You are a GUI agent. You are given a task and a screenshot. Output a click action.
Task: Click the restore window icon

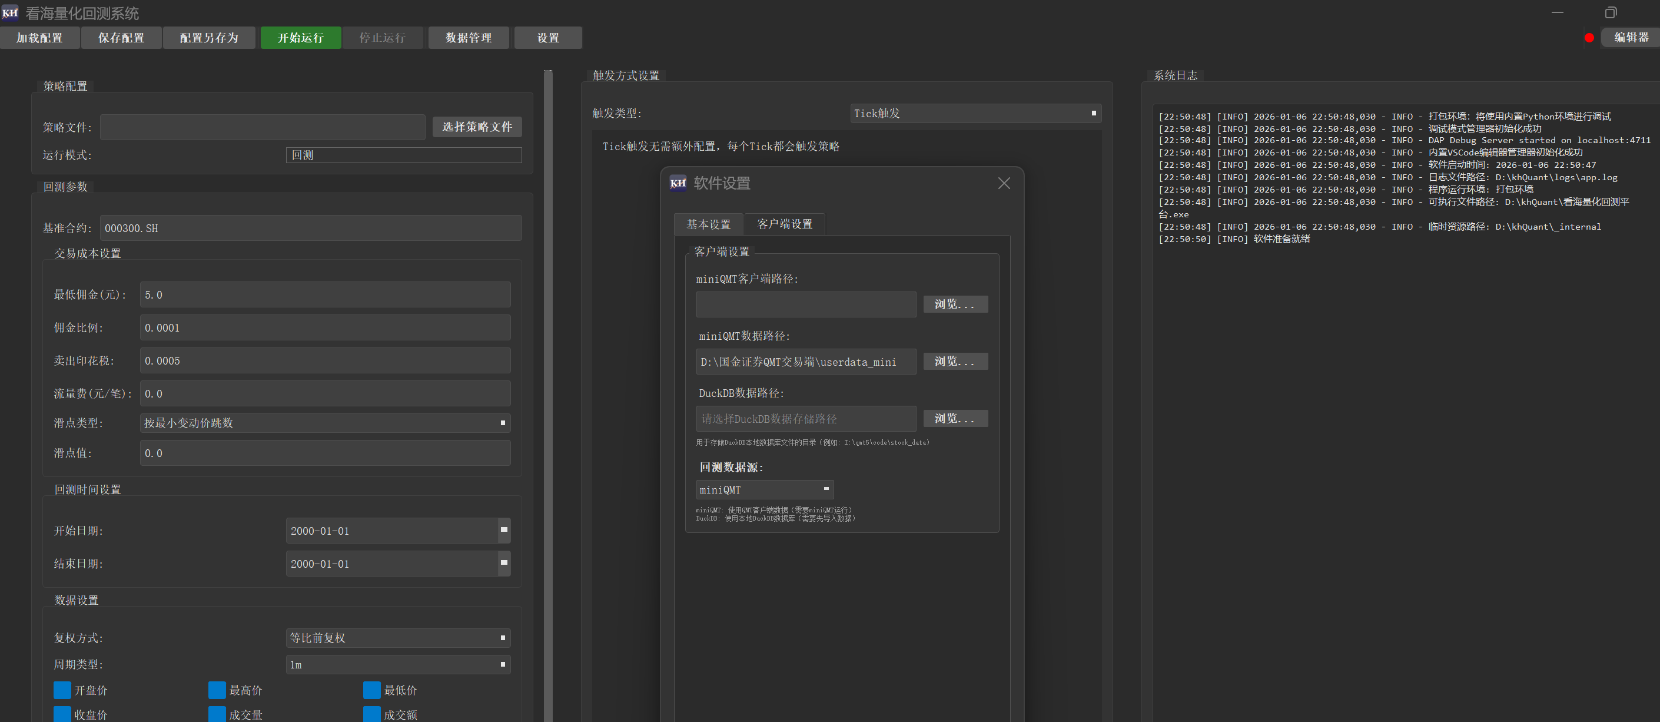pyautogui.click(x=1611, y=13)
